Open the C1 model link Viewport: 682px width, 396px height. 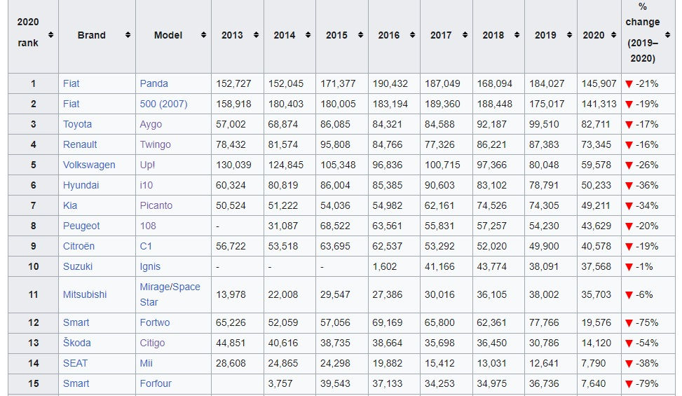click(x=146, y=246)
